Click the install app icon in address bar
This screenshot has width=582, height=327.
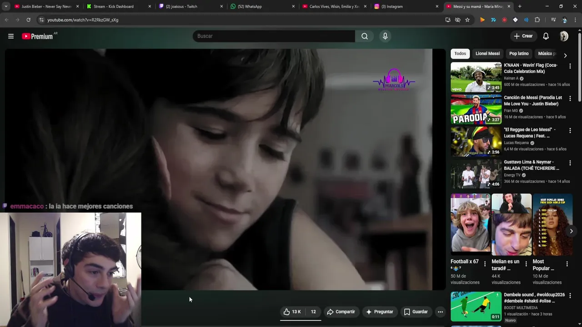pyautogui.click(x=448, y=20)
